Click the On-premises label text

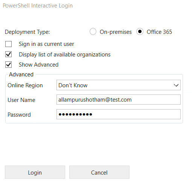click(x=116, y=32)
